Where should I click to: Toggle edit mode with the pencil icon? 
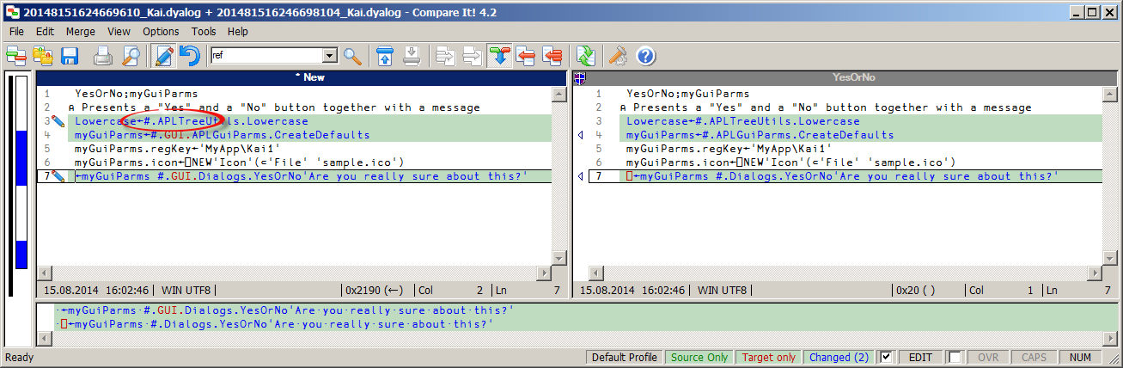163,57
